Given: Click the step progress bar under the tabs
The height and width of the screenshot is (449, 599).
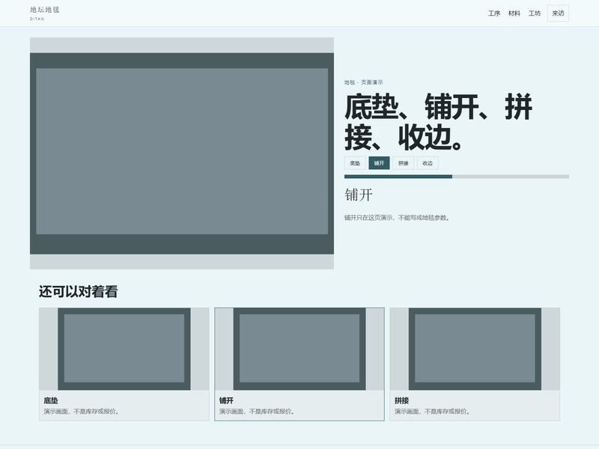Looking at the screenshot, I should coord(457,177).
